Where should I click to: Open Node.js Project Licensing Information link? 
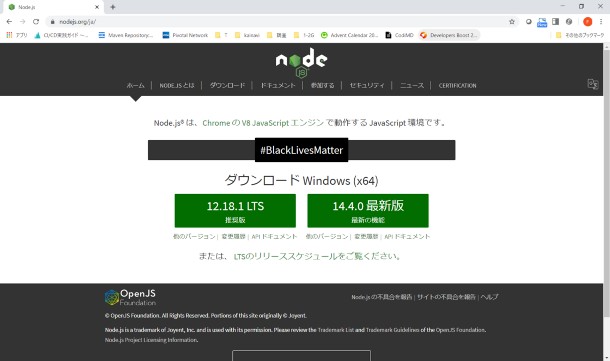pyautogui.click(x=151, y=340)
